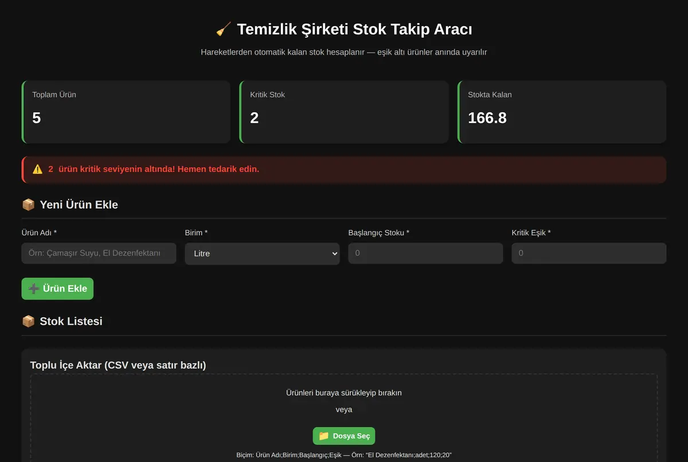Click the 'Biçim: Ürün Adı;Birim;Başlangıç;Eşik' format hint
The image size is (688, 462).
(344, 455)
